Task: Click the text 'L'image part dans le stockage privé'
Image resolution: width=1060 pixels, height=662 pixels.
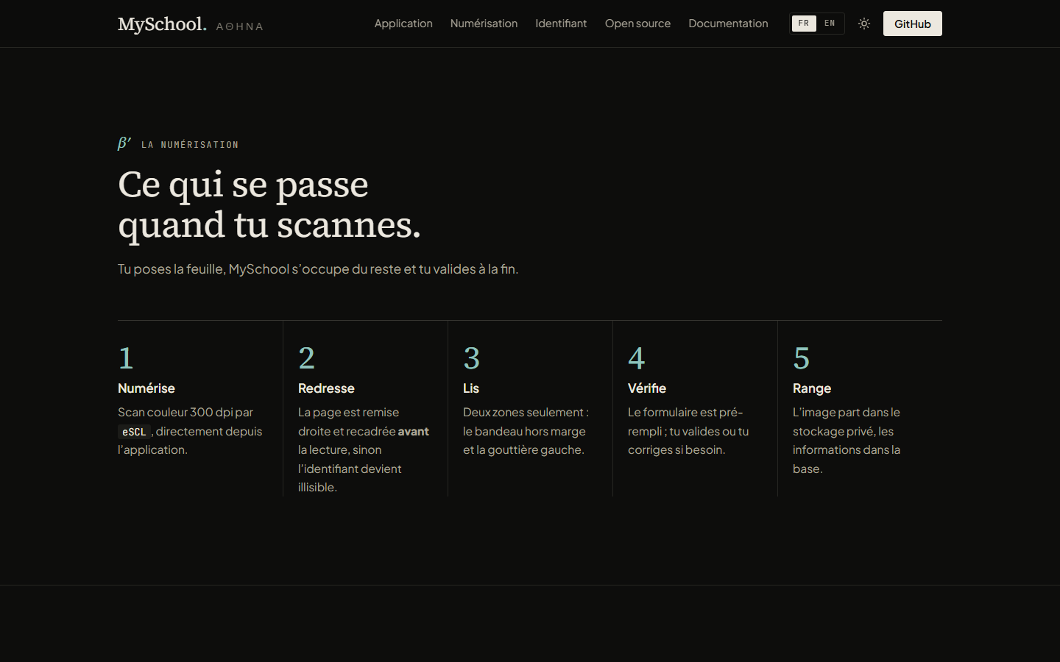Action: [x=847, y=422]
